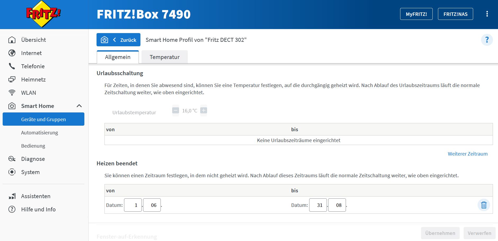Click the Hilfe und Info icon
The width and height of the screenshot is (498, 241).
click(12, 209)
